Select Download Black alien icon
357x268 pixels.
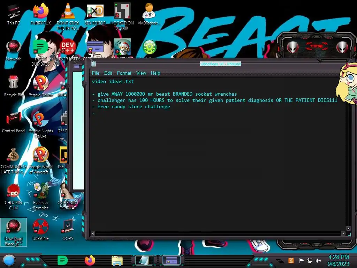[x=14, y=232]
